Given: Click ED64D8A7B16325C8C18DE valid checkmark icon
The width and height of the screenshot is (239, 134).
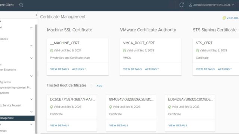Looking at the screenshot, I should 170,107.
